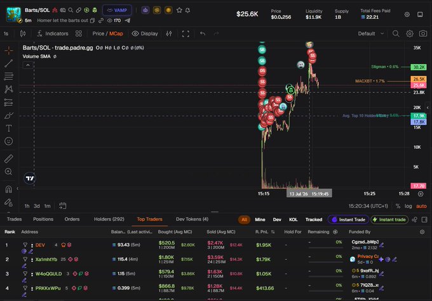Redo the last chart action
This screenshot has height=301, width=432.
coord(216,34)
